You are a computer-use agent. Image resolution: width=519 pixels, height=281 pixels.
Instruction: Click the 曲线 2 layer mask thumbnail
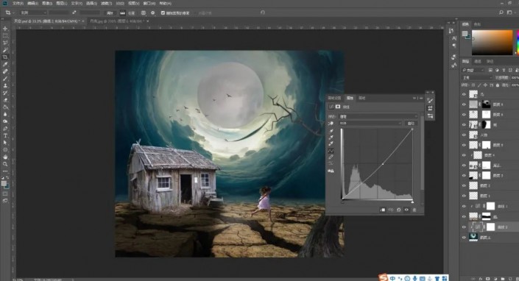[490, 227]
